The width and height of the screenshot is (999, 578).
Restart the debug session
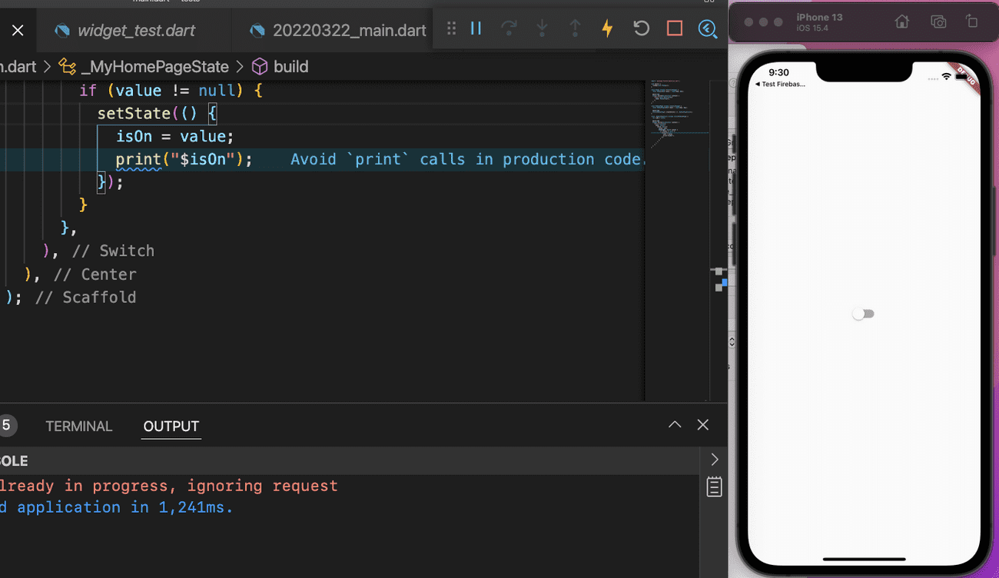(641, 28)
